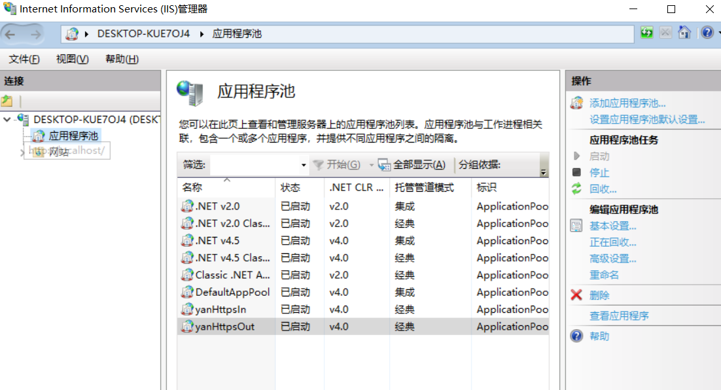The height and width of the screenshot is (390, 721).
Task: Open help via top-right question mark icon
Action: click(x=707, y=33)
